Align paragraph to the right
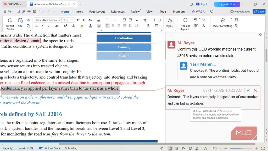The height and width of the screenshot is (151, 268). (x=119, y=26)
